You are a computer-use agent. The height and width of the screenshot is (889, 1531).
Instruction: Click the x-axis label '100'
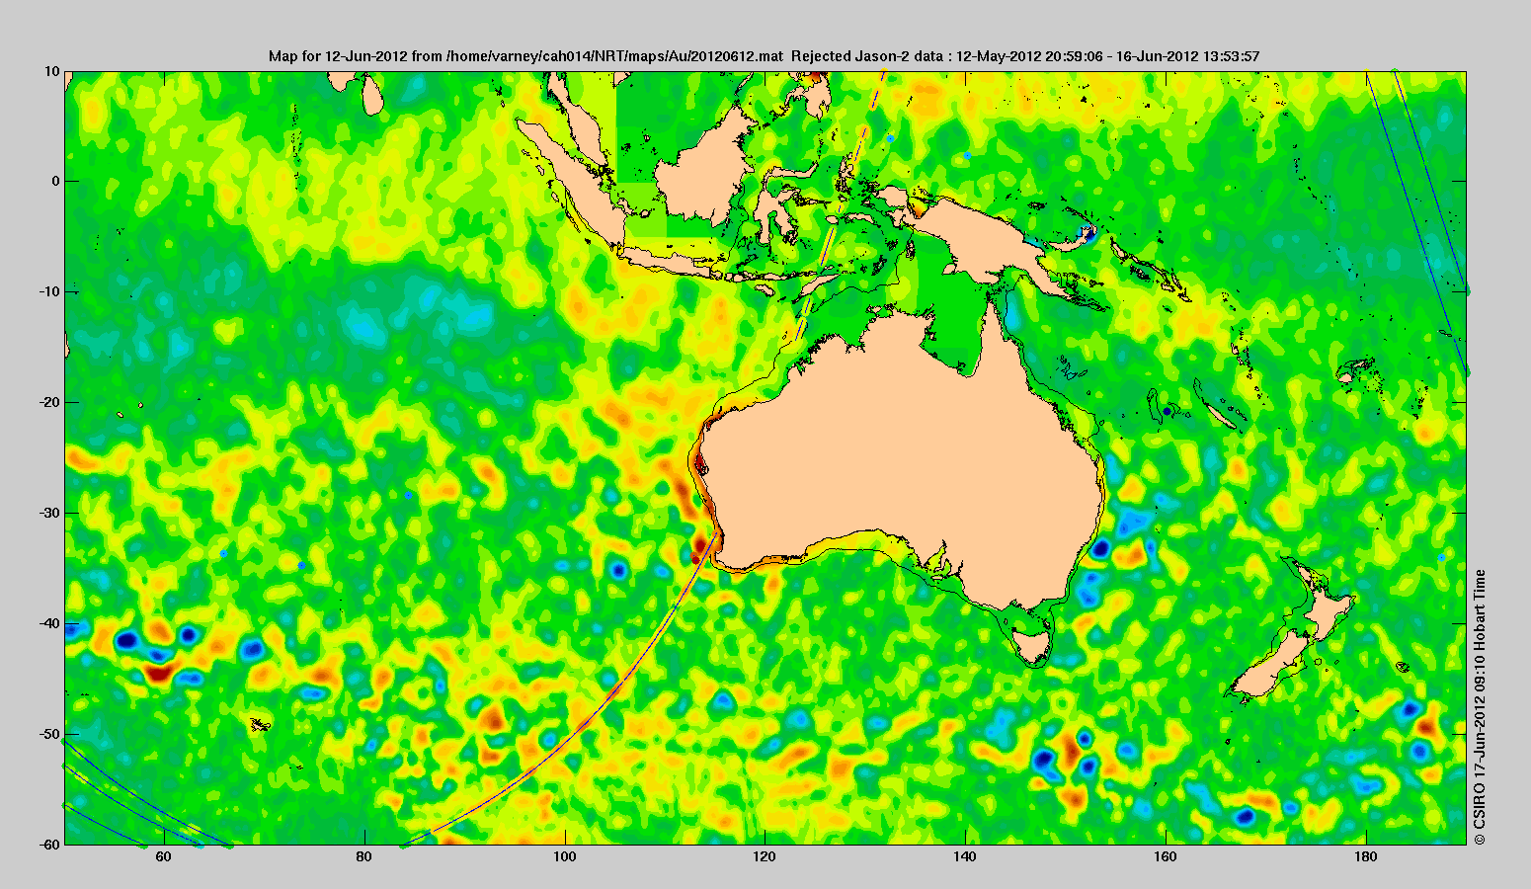tap(565, 857)
